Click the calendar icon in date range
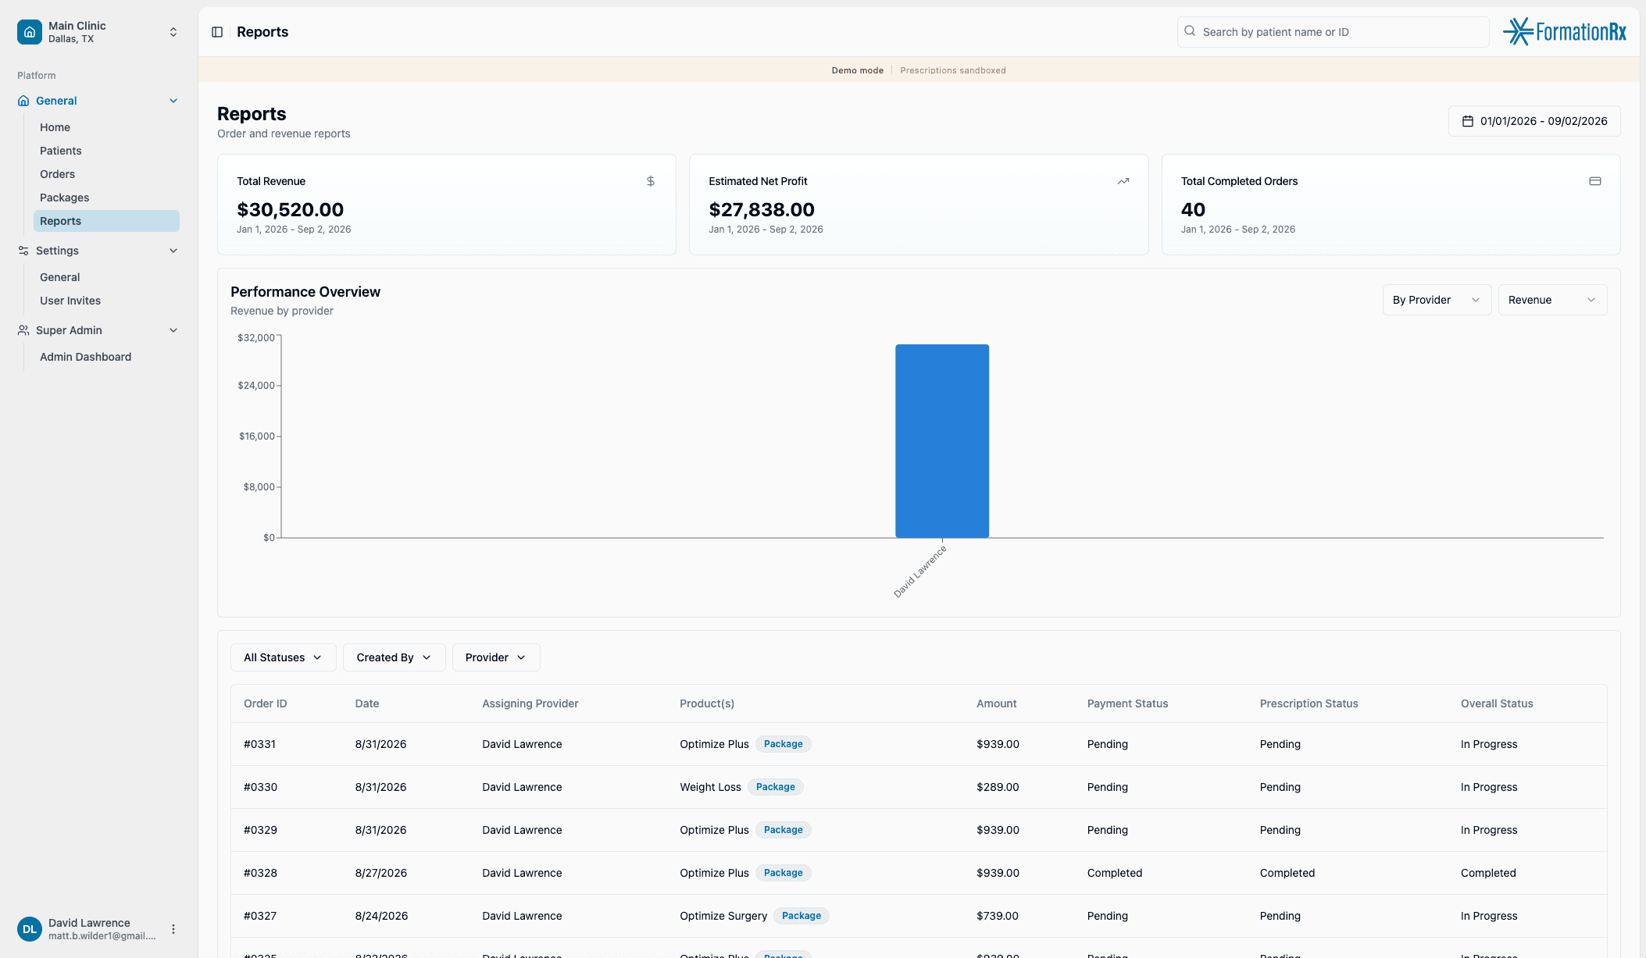The image size is (1646, 958). [x=1468, y=121]
